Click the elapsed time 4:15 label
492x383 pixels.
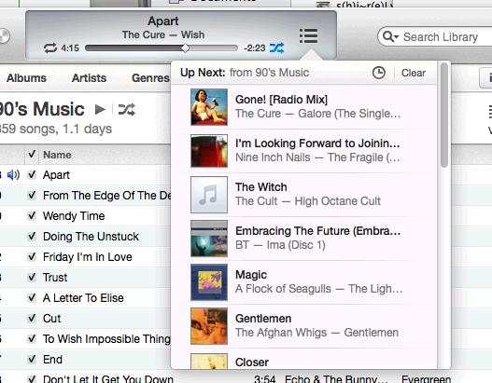pos(70,48)
